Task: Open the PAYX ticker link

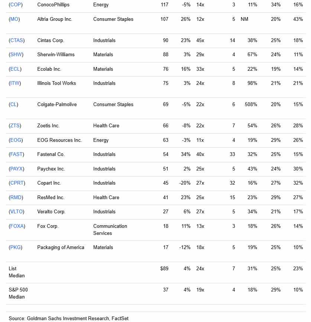Action: (16, 169)
